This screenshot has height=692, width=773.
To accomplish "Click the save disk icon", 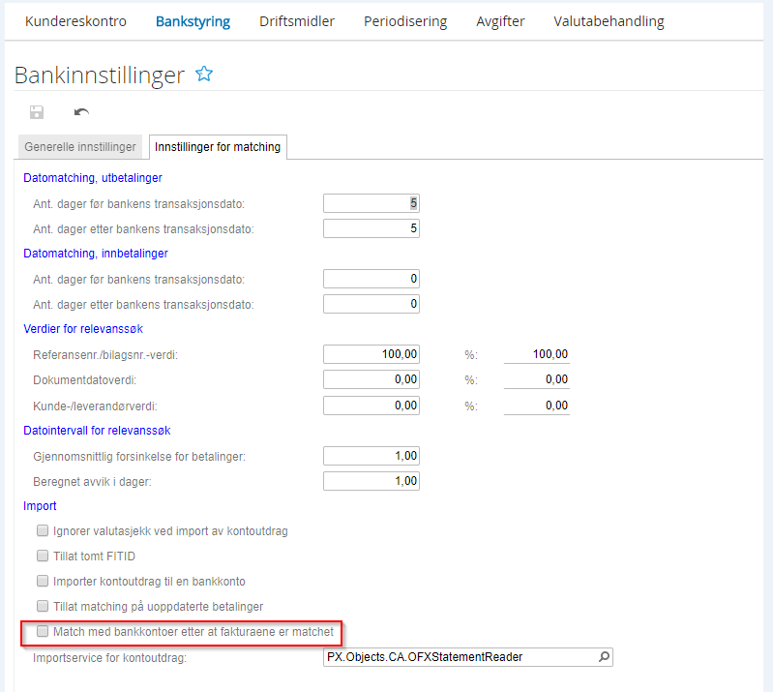I will [37, 112].
